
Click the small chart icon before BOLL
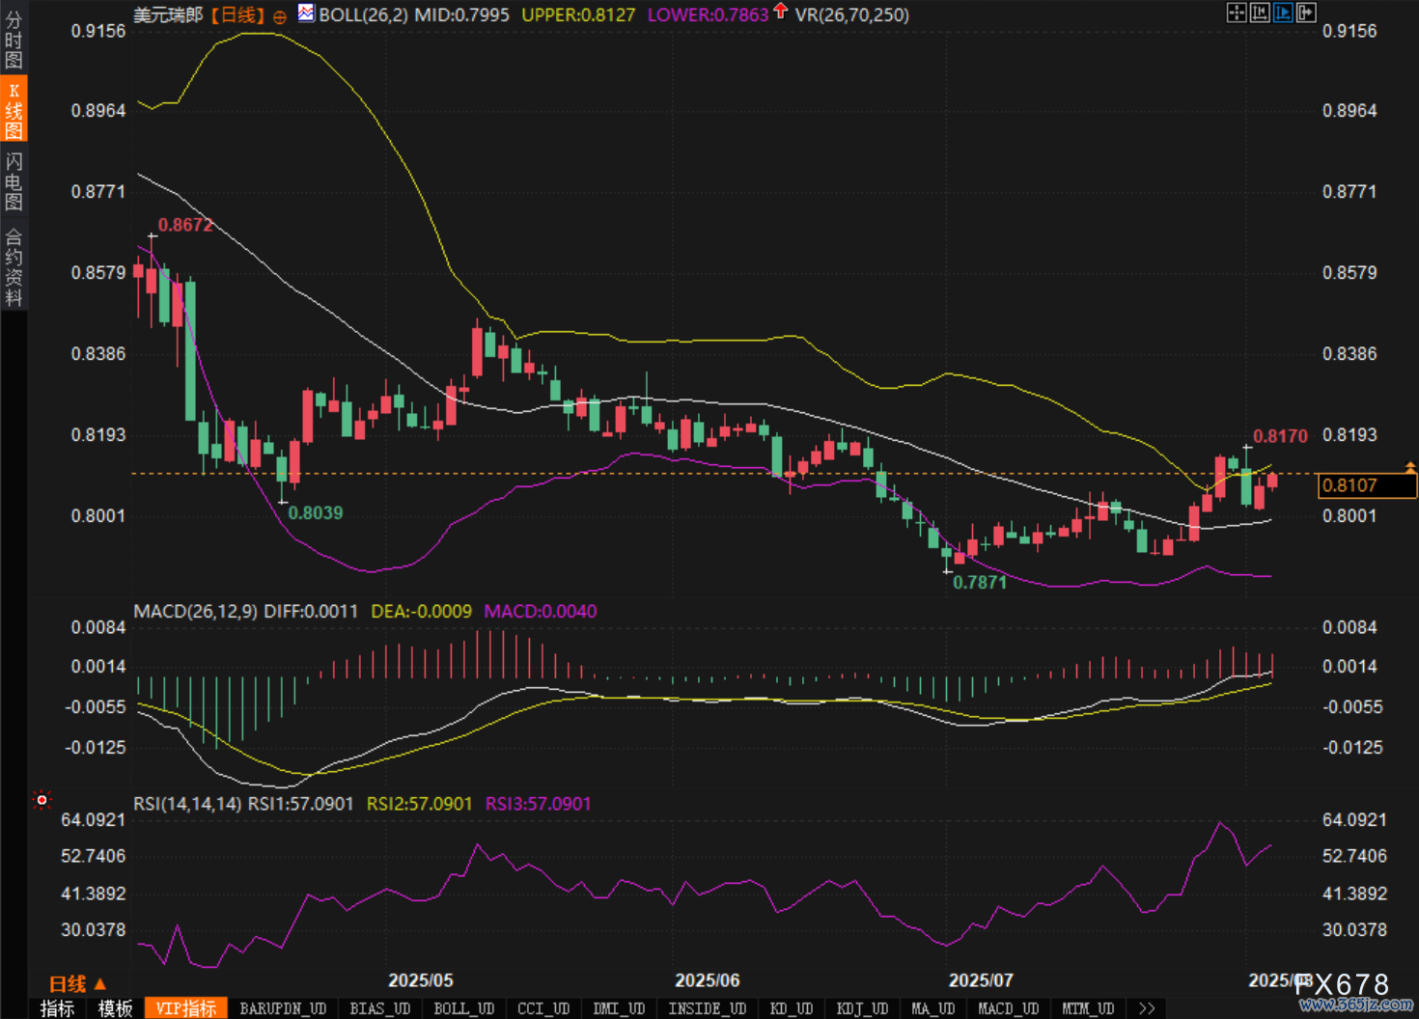point(306,14)
